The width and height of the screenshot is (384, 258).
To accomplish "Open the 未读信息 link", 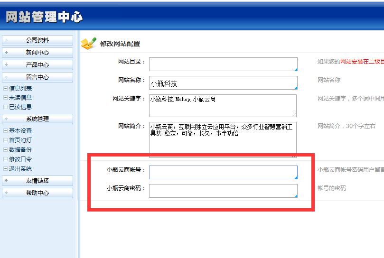I will click(20, 98).
